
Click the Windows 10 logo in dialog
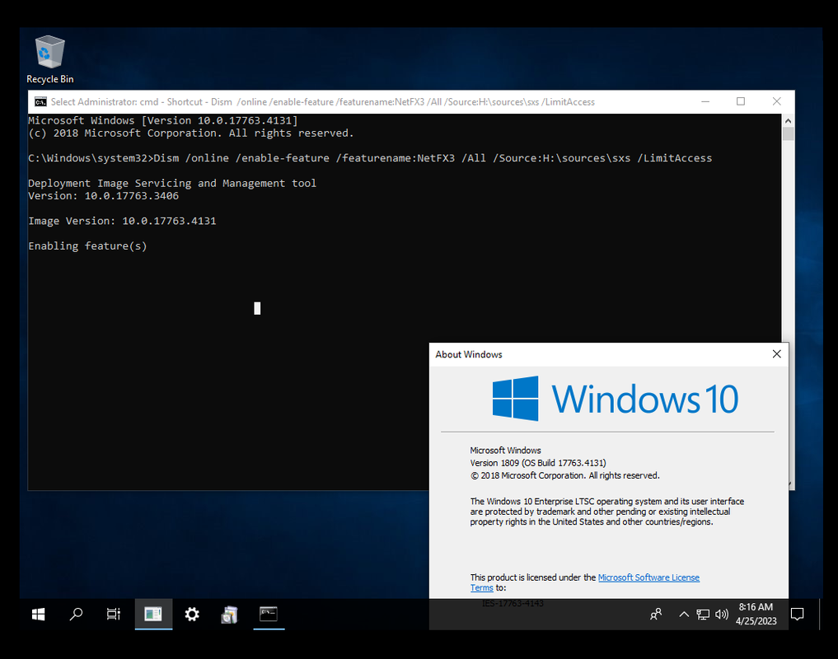tap(616, 399)
